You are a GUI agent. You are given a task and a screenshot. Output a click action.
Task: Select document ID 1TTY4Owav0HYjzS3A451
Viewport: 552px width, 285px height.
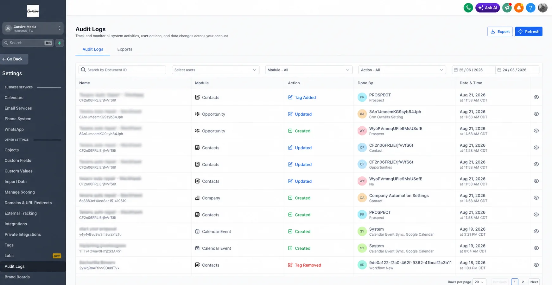tap(100, 251)
